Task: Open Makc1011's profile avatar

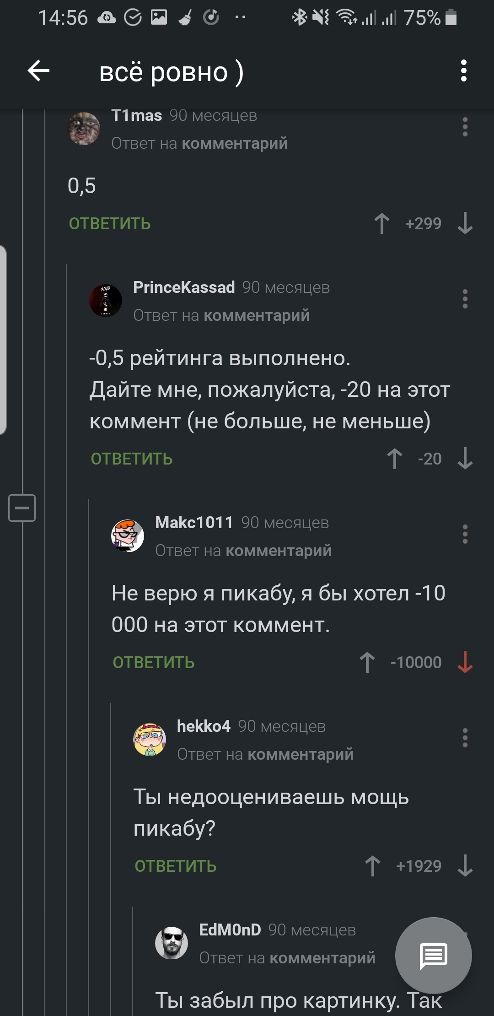Action: click(x=128, y=535)
